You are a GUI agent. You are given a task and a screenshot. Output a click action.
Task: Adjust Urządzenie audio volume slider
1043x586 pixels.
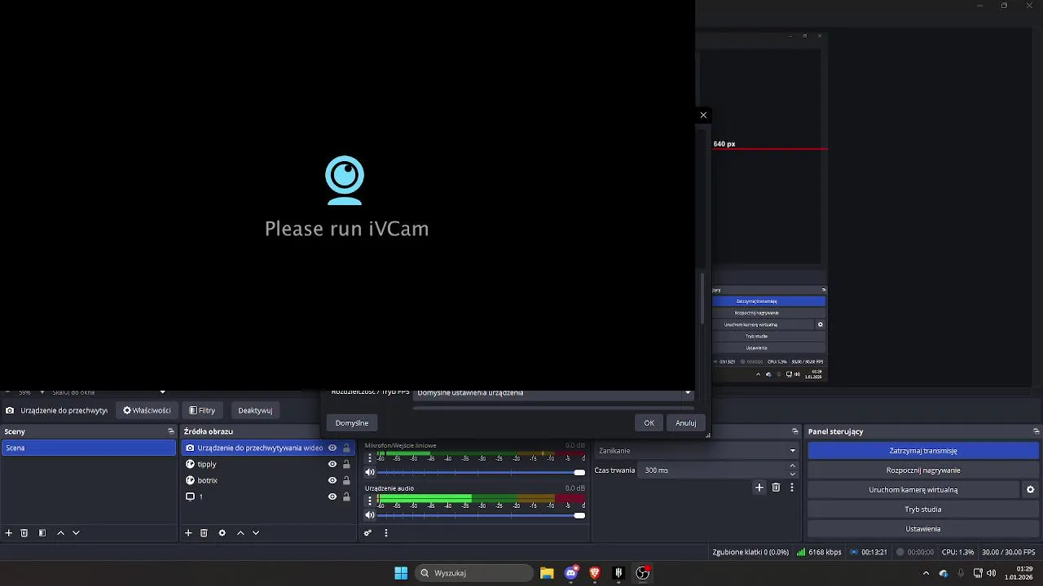pyautogui.click(x=481, y=515)
